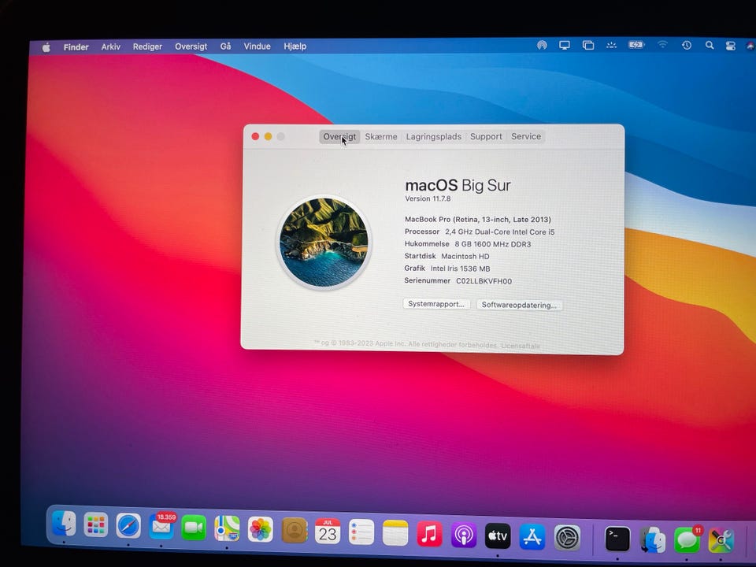
Task: Click 'Macintosh HD' startup disk value
Action: [465, 257]
